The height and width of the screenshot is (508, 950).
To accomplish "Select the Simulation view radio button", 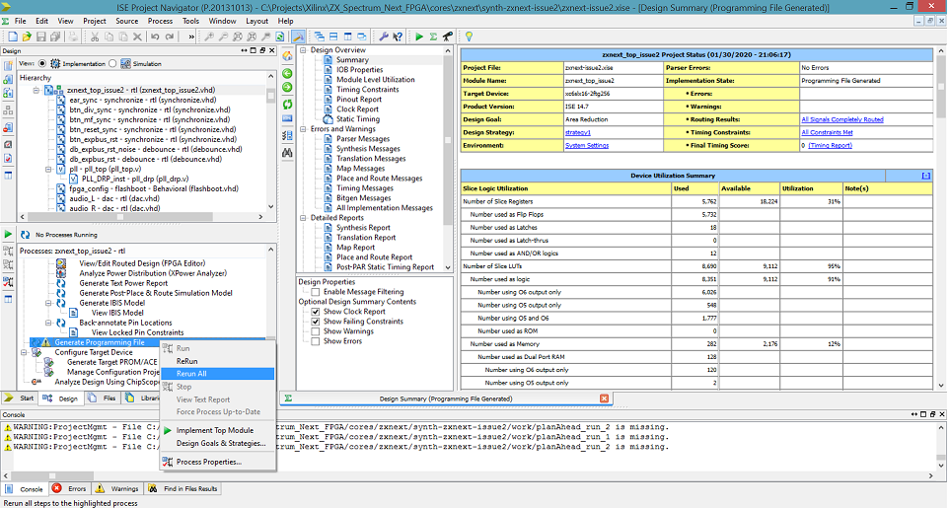I will coord(112,63).
